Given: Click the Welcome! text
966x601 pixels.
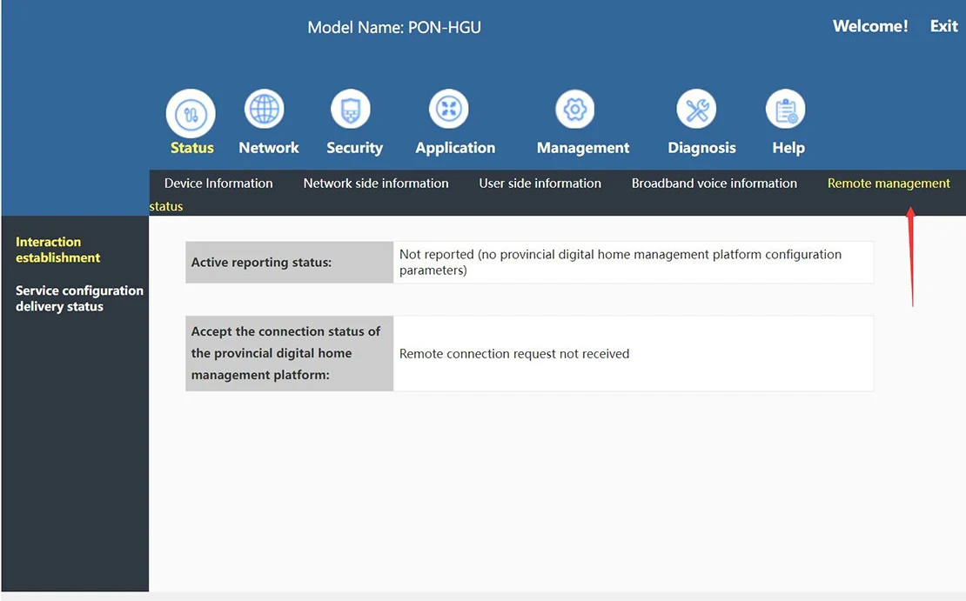Looking at the screenshot, I should 870,26.
